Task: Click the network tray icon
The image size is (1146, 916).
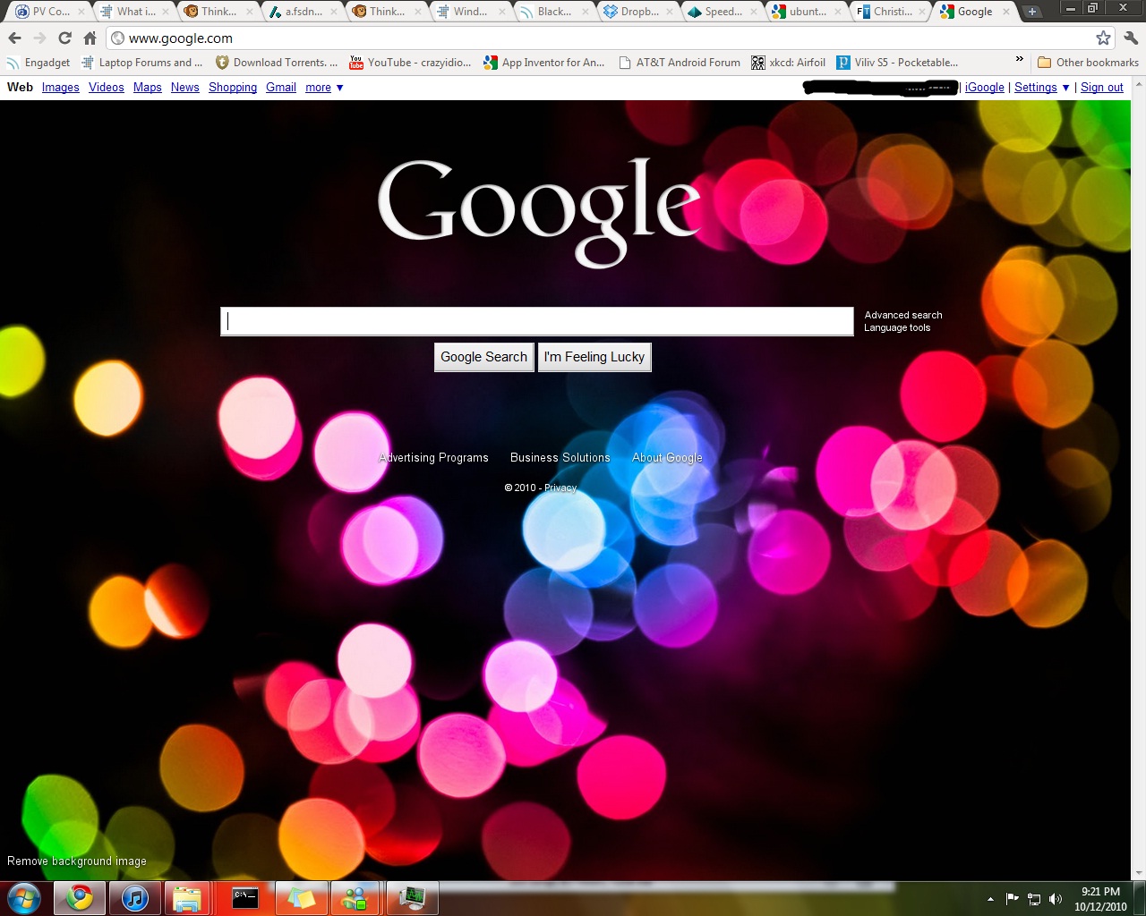Action: (x=1034, y=899)
